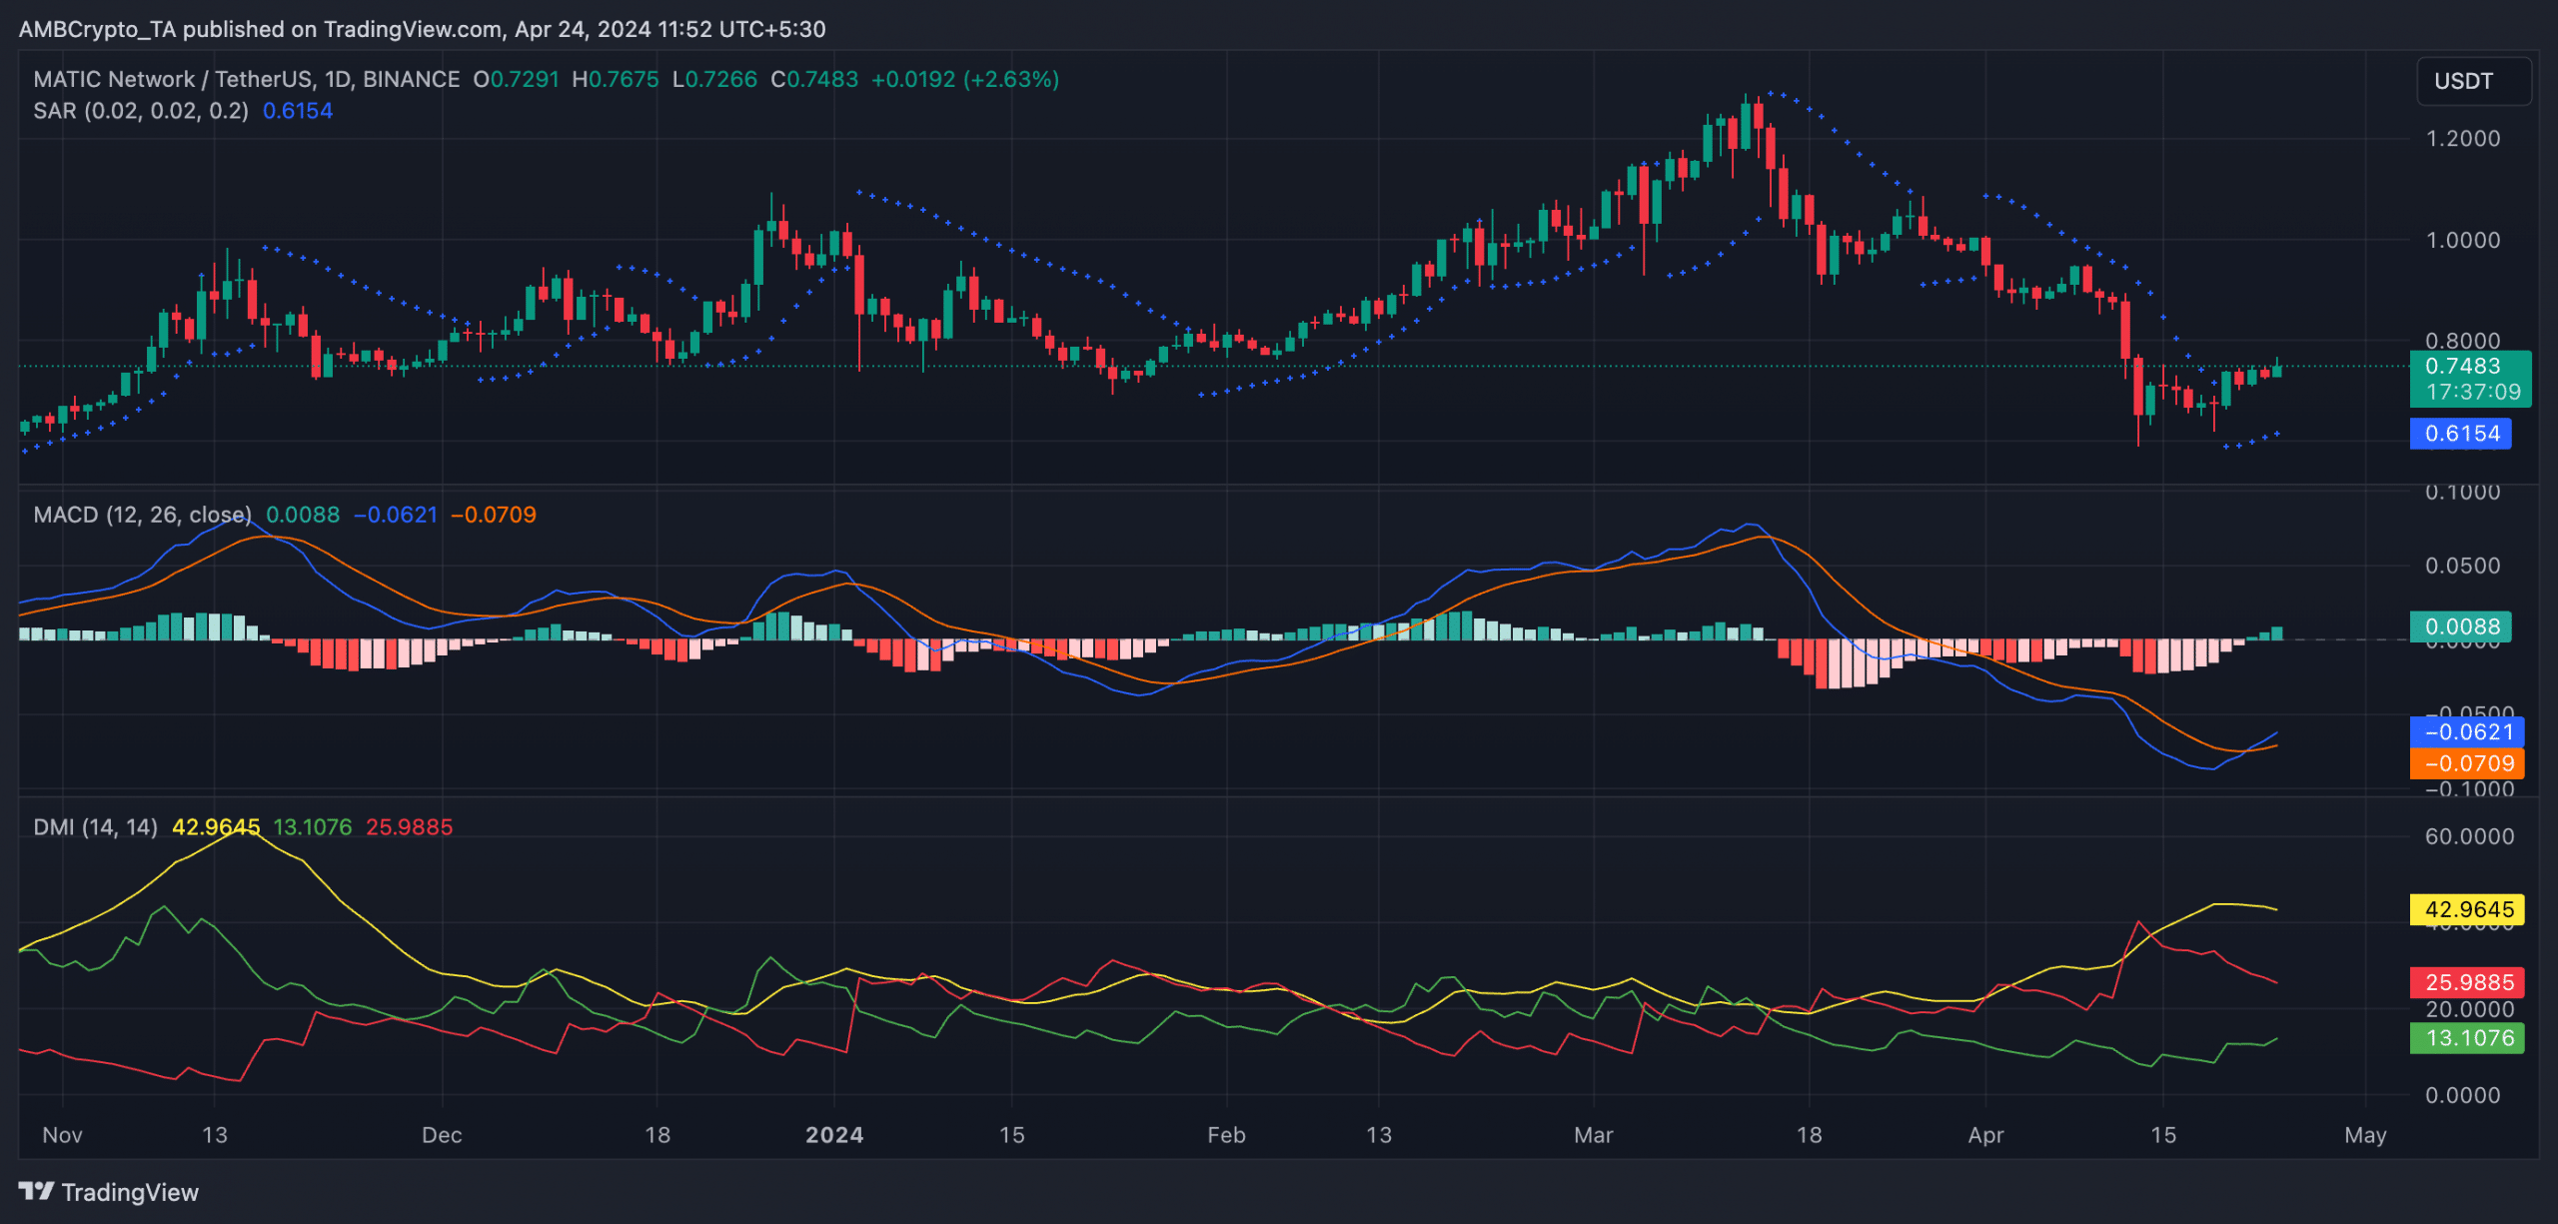The height and width of the screenshot is (1224, 2558).
Task: Click the SAR value 0.6154 in legend
Action: tap(298, 111)
